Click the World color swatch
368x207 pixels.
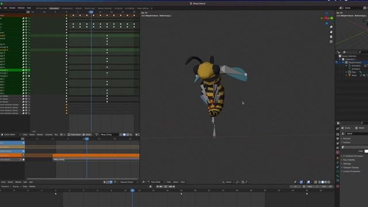click(x=366, y=151)
